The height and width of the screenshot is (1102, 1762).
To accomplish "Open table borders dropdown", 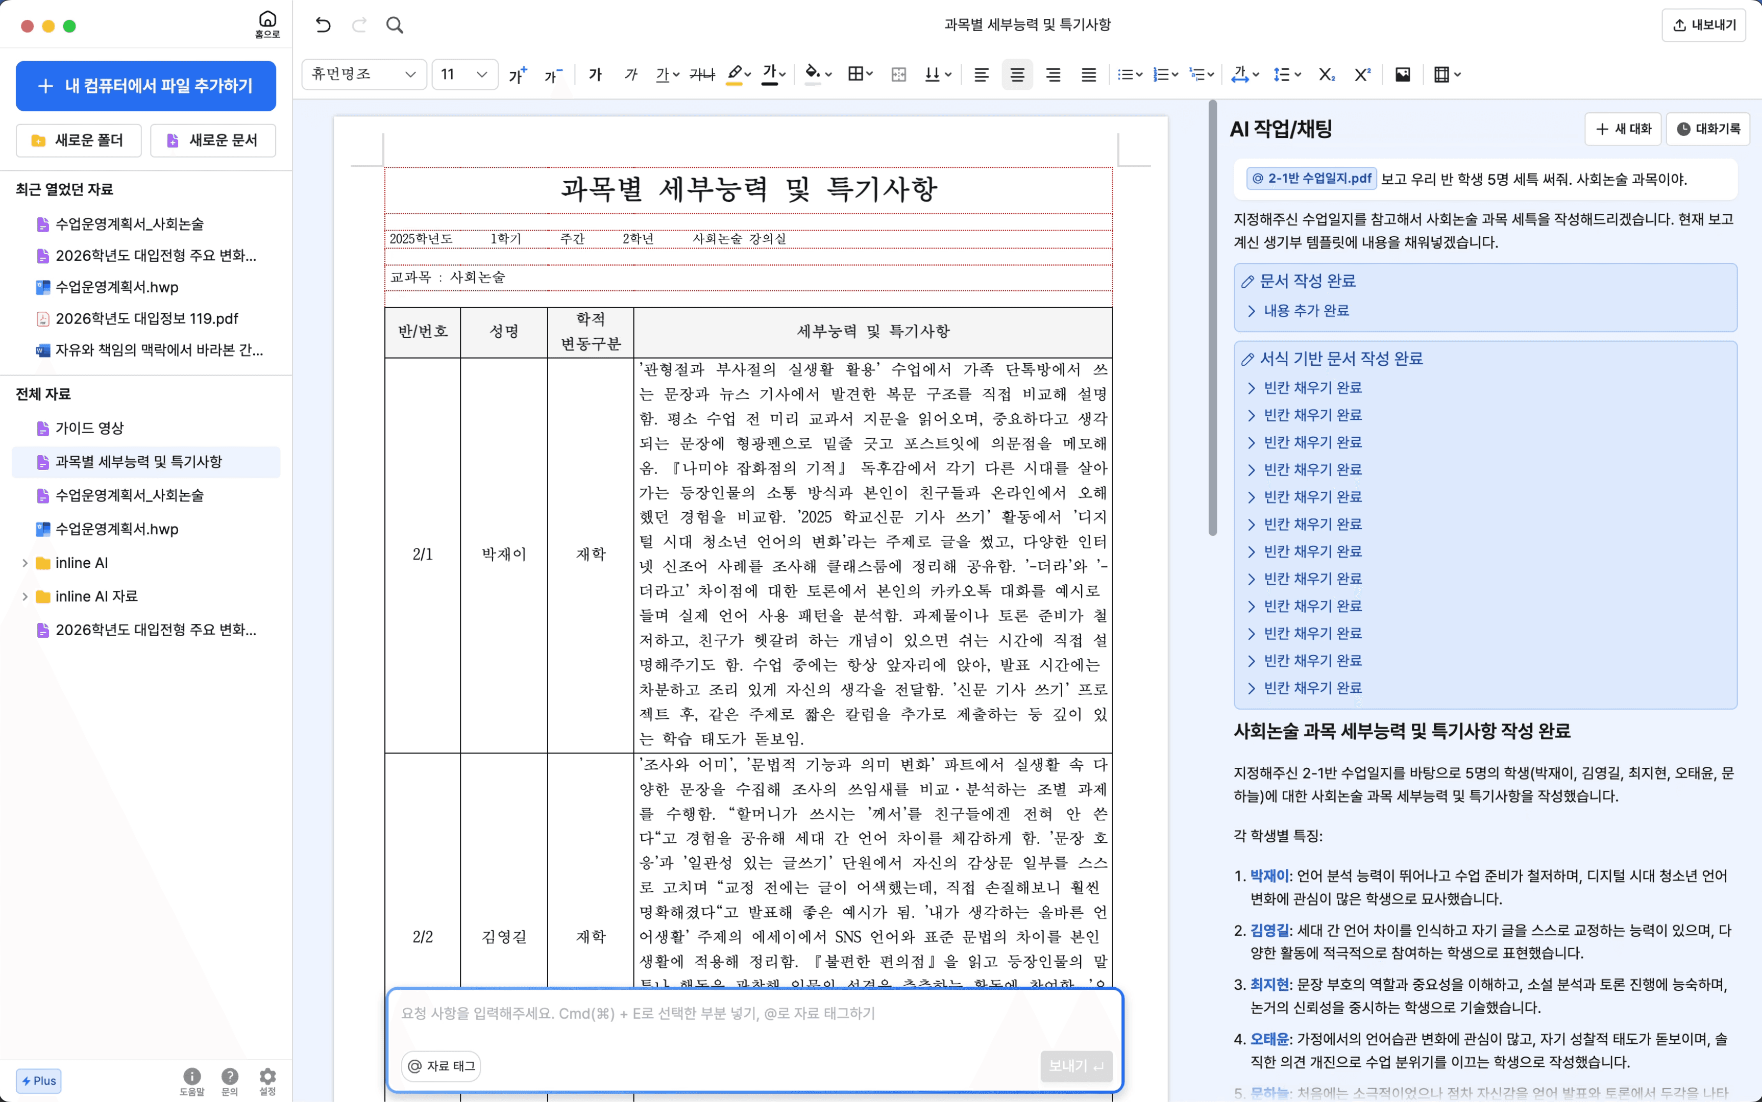I will pyautogui.click(x=860, y=74).
